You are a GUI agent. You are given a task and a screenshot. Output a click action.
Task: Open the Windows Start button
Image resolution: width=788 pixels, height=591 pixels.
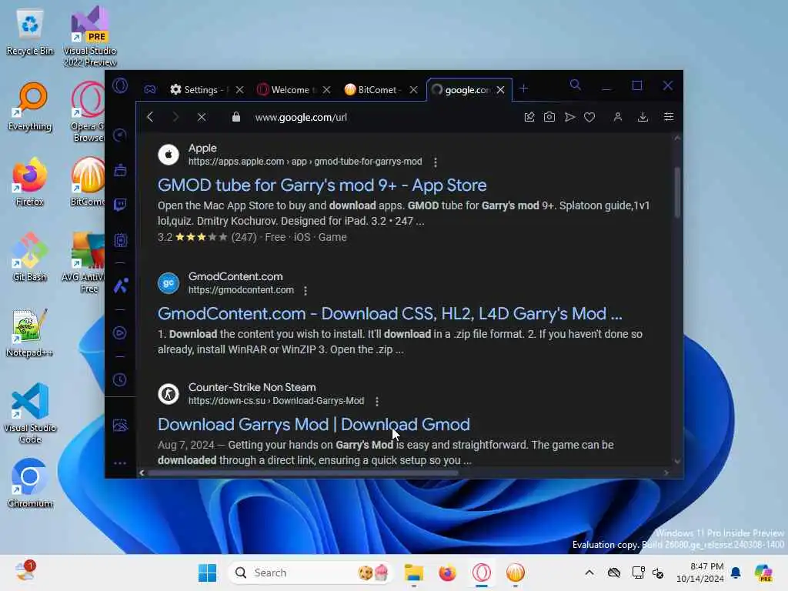207,573
